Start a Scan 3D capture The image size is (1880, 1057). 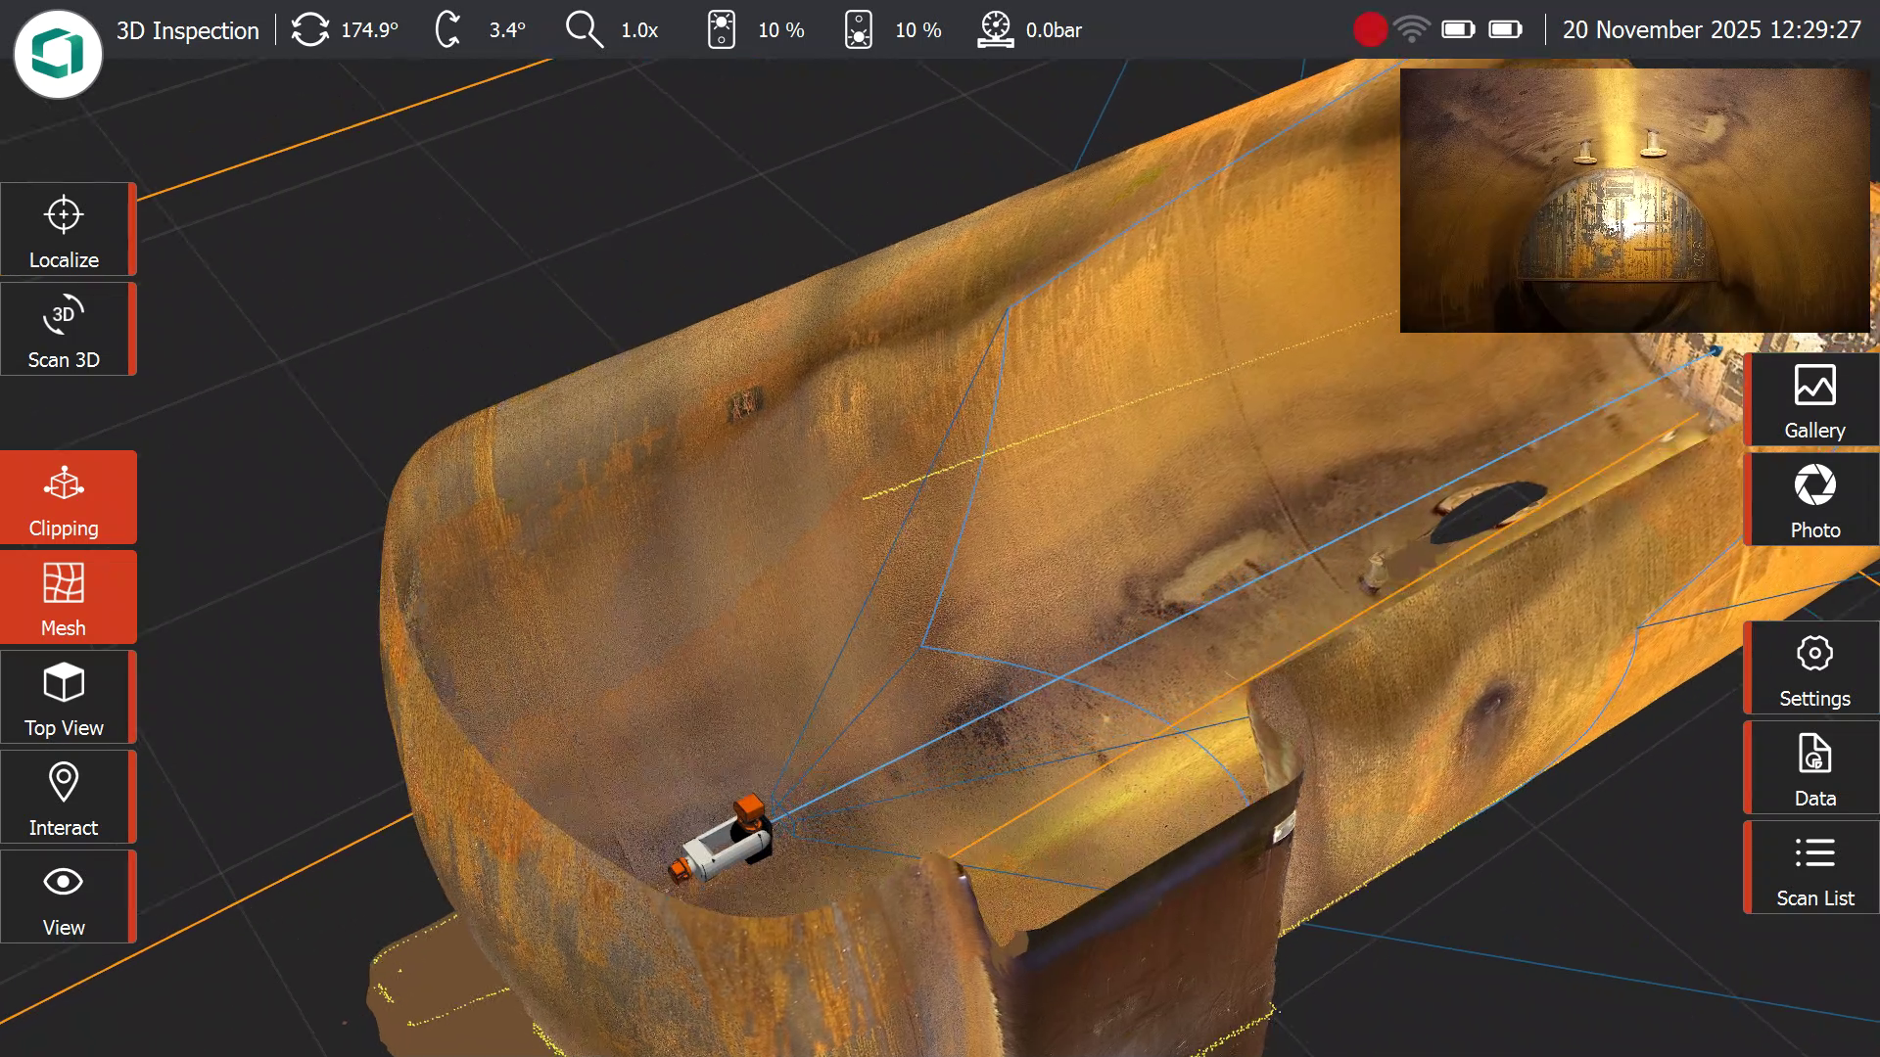pyautogui.click(x=65, y=330)
